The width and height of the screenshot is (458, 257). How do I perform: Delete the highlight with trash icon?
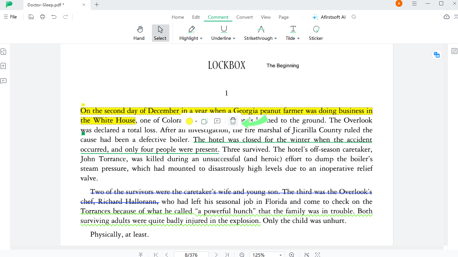tap(233, 121)
